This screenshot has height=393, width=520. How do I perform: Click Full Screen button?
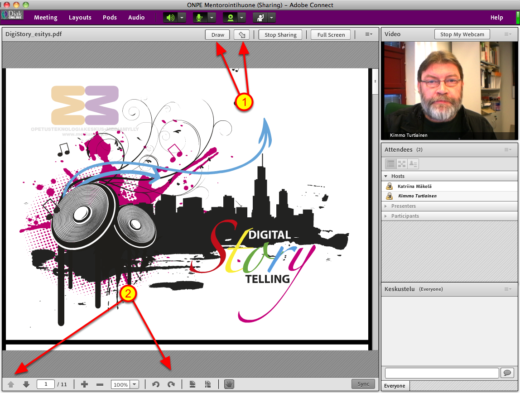(331, 35)
